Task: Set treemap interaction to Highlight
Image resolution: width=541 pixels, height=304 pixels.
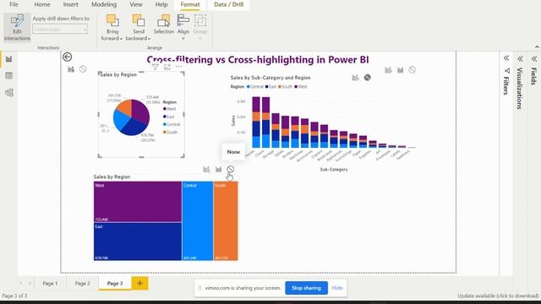Action: [218, 169]
